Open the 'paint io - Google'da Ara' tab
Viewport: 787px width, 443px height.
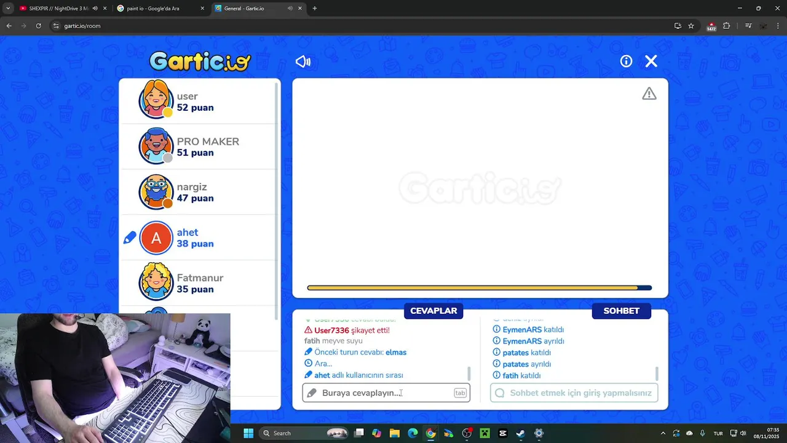click(x=154, y=9)
